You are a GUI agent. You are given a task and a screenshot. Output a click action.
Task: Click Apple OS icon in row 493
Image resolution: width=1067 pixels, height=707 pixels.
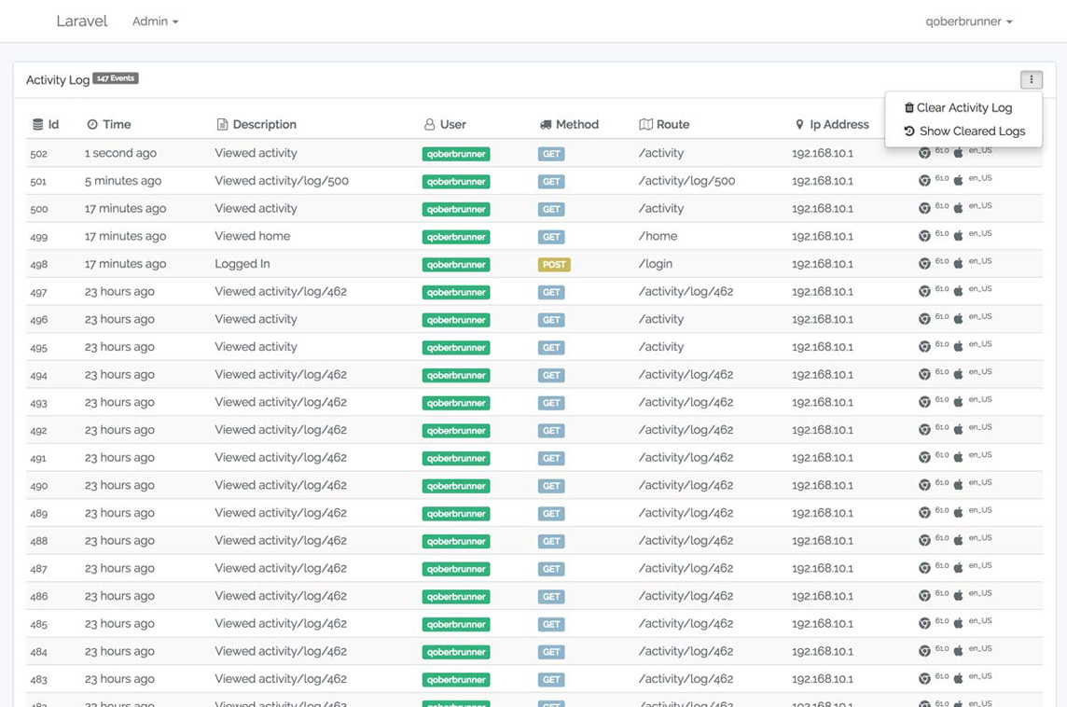[x=958, y=401]
